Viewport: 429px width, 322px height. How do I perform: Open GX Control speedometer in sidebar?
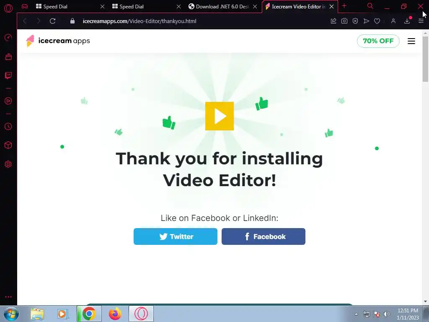(8, 37)
